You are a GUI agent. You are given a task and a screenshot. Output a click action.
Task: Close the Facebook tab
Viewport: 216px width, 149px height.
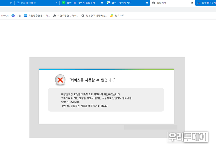57,3
